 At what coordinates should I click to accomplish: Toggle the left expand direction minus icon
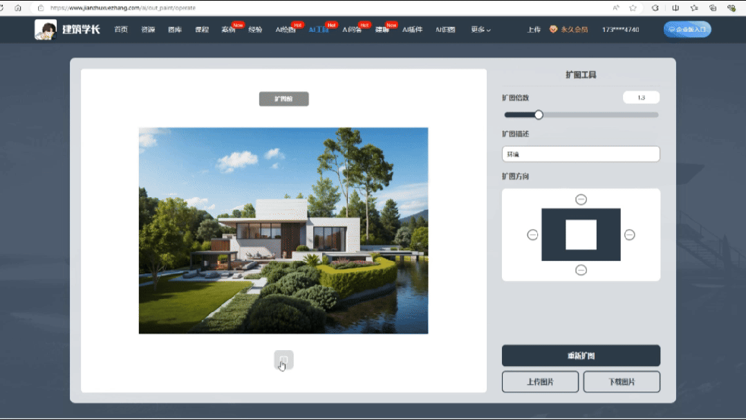532,235
